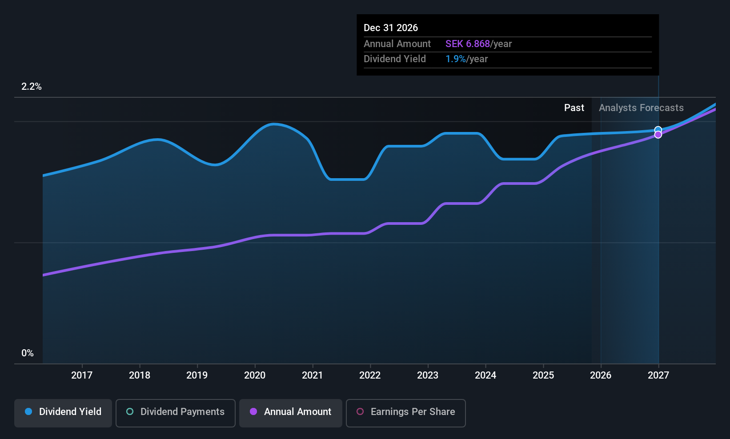Click the purple annual amount data point marker
730x439 pixels.
[x=658, y=135]
